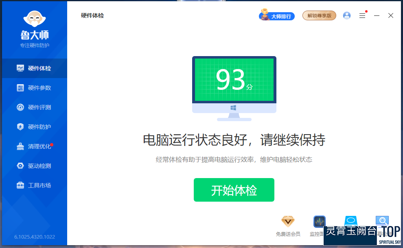
Task: Expand the hamburger main menu
Action: pos(362,15)
